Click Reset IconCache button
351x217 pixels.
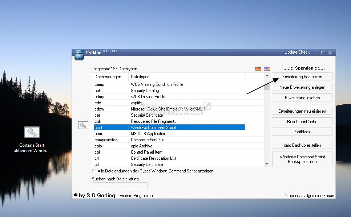tap(302, 121)
